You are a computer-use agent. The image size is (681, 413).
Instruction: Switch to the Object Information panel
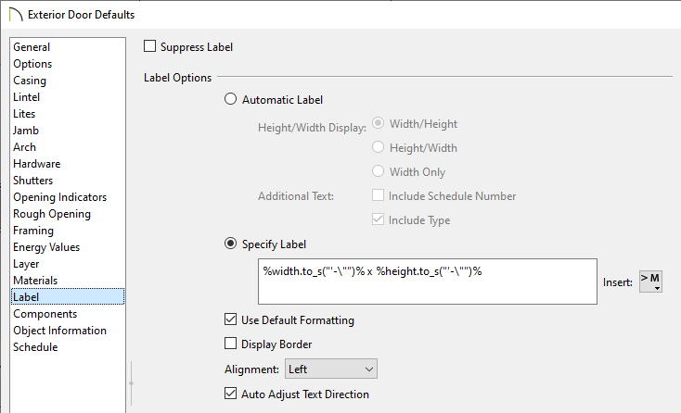pos(60,331)
